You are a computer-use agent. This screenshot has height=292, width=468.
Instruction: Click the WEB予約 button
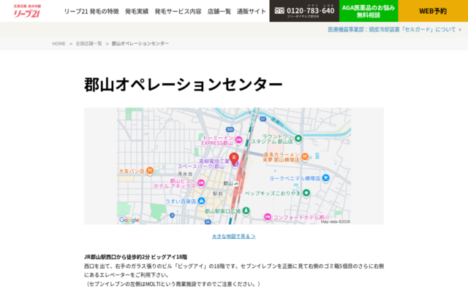pyautogui.click(x=433, y=11)
